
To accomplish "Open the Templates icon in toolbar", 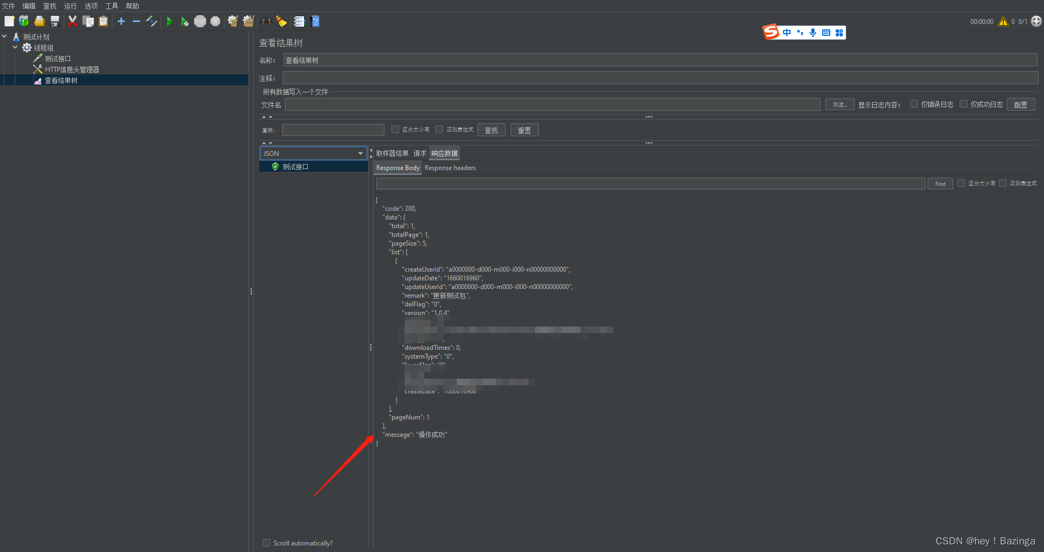I will tap(24, 21).
